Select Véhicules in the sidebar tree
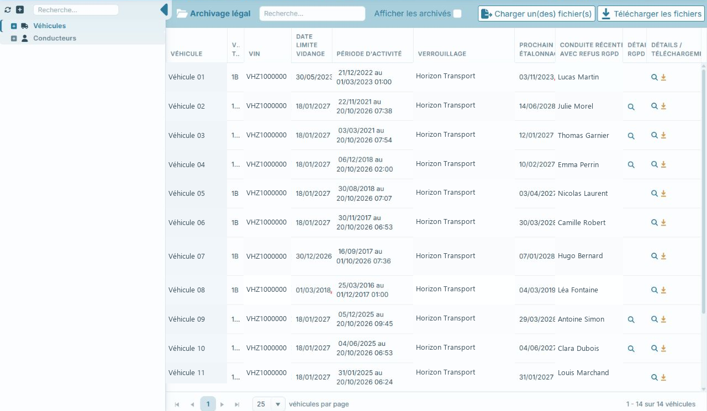The image size is (707, 411). (x=49, y=26)
